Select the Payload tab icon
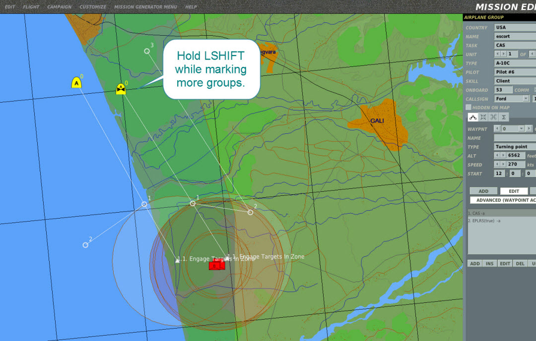This screenshot has height=341, width=536. pyautogui.click(x=483, y=117)
